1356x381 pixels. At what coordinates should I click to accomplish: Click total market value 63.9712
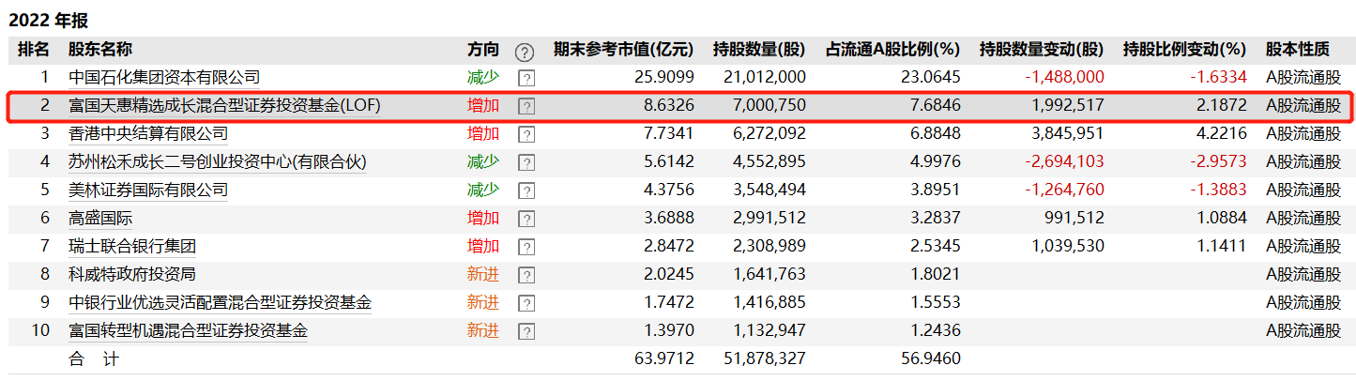663,358
